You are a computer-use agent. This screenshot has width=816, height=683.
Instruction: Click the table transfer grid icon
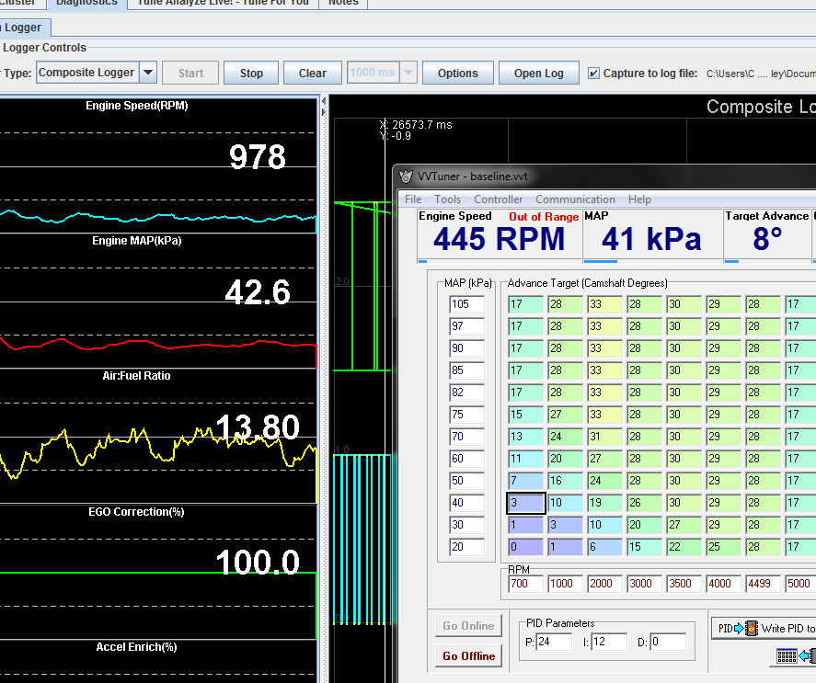[x=787, y=655]
